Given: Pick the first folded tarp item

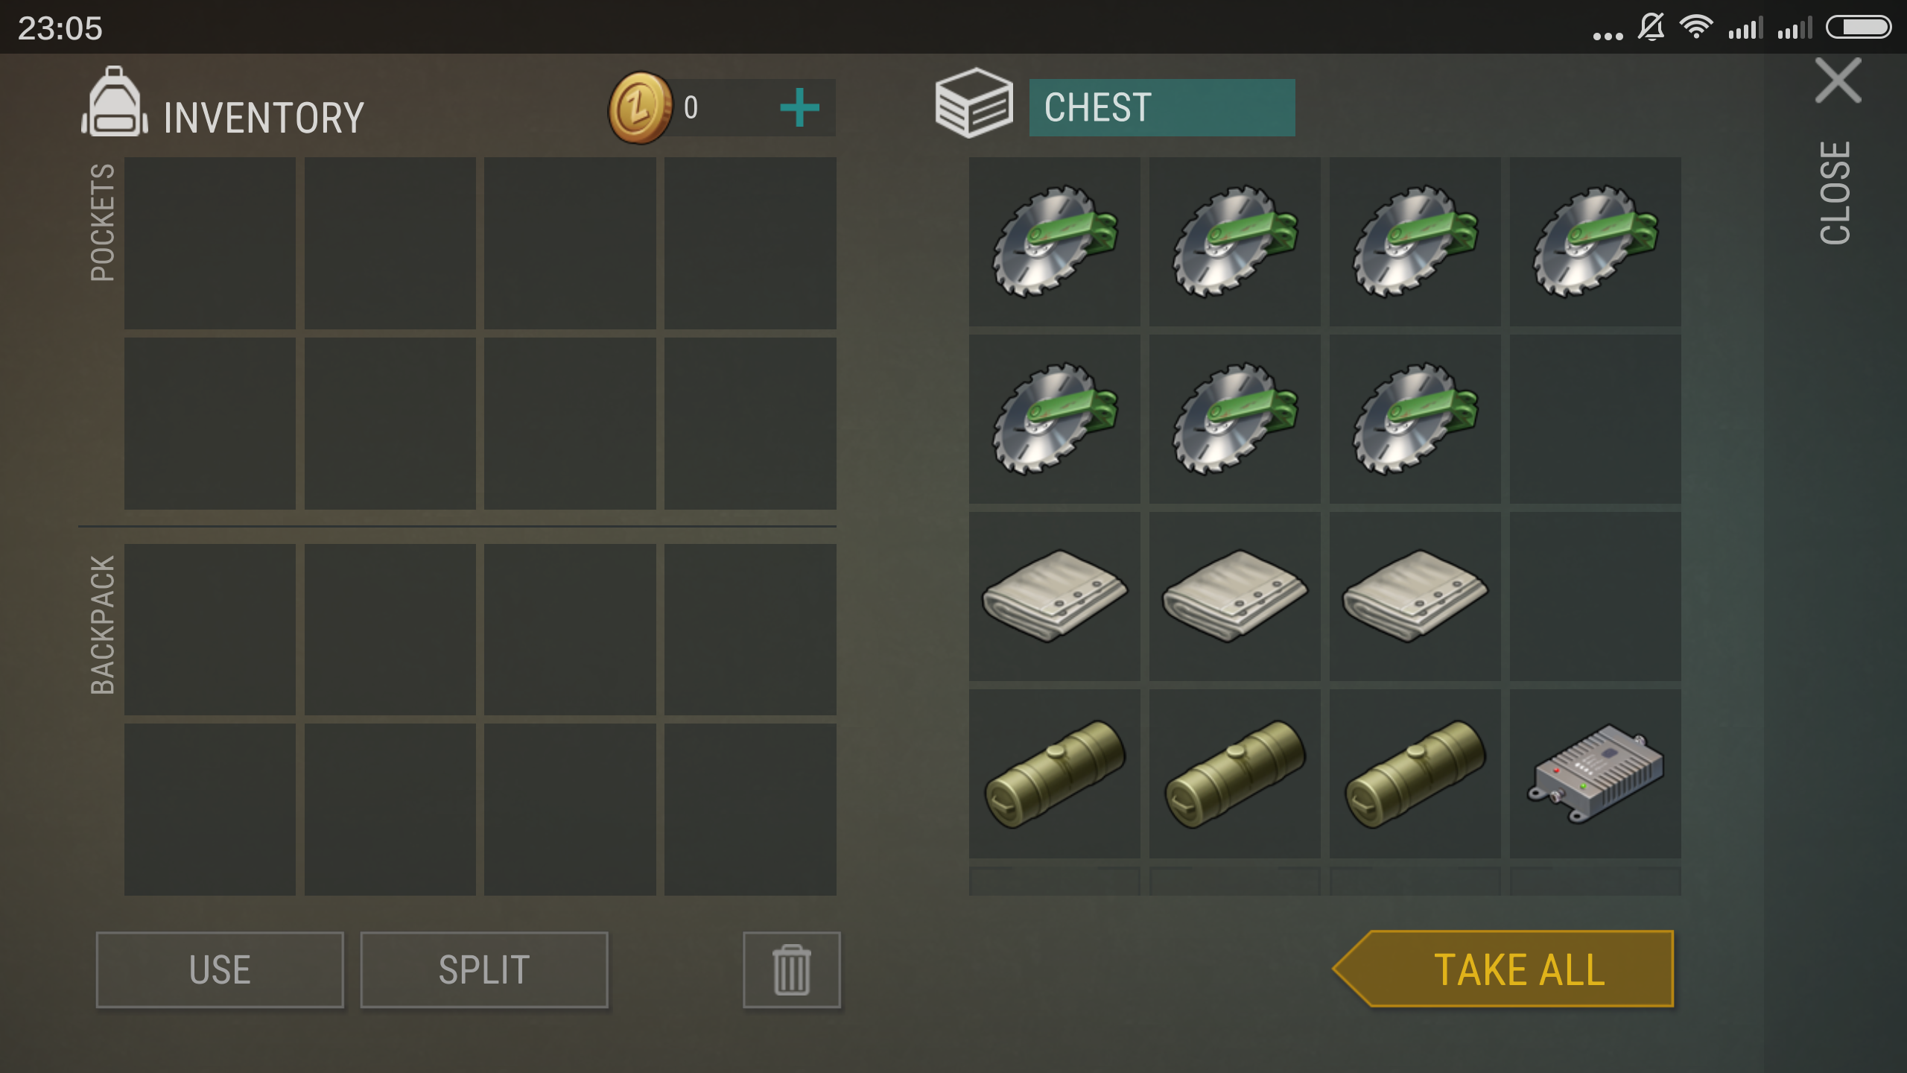Looking at the screenshot, I should 1054,596.
